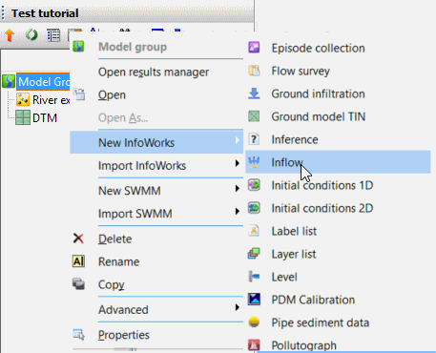Click the Ground model TIN icon
The width and height of the screenshot is (436, 353).
254,116
